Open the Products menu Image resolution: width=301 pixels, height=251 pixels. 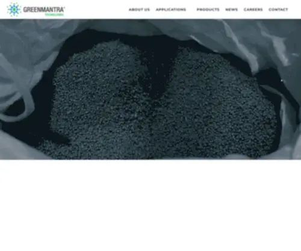click(208, 10)
